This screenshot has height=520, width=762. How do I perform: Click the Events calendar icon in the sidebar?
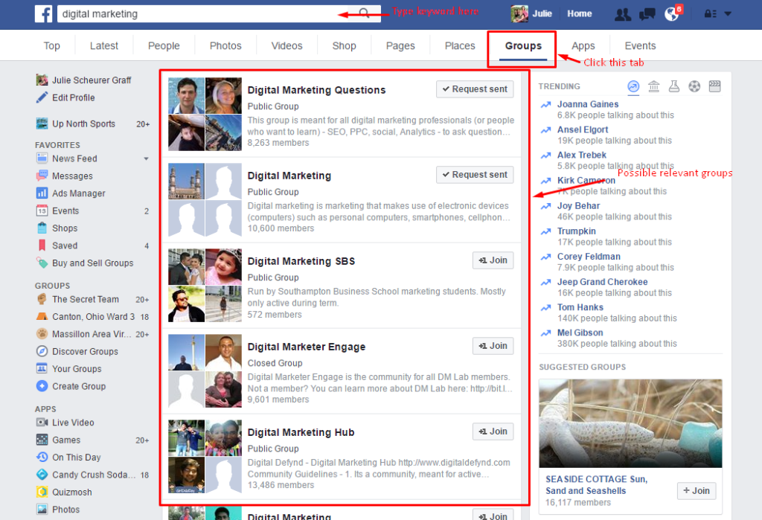click(42, 211)
